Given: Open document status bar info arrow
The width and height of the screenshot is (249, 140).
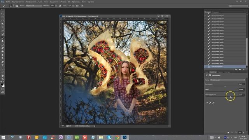Looking at the screenshot, I should (95, 126).
